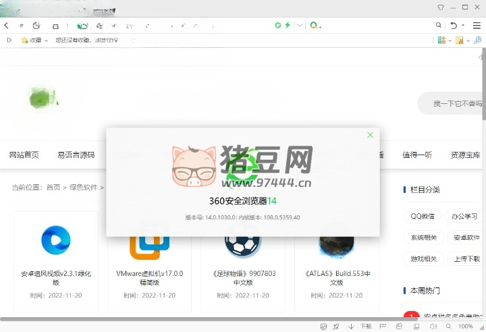Image resolution: width=486 pixels, height=332 pixels.
Task: Click the lightning speed mode icon
Action: tap(288, 26)
